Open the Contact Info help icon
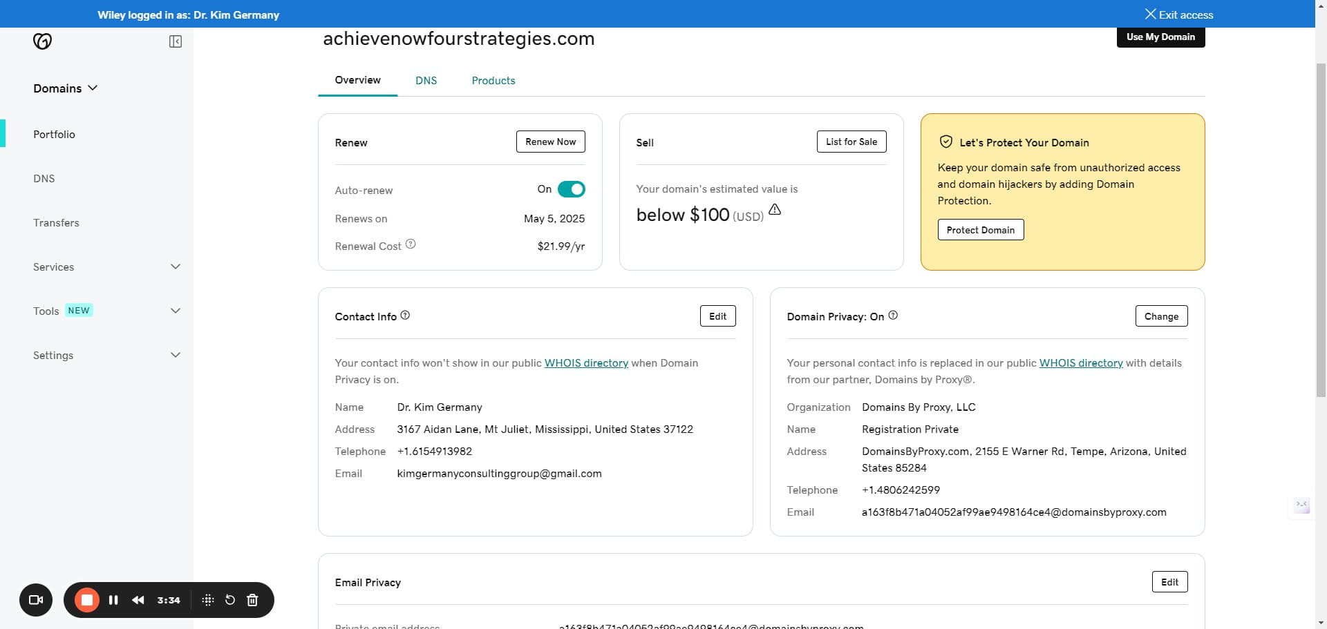 tap(406, 316)
